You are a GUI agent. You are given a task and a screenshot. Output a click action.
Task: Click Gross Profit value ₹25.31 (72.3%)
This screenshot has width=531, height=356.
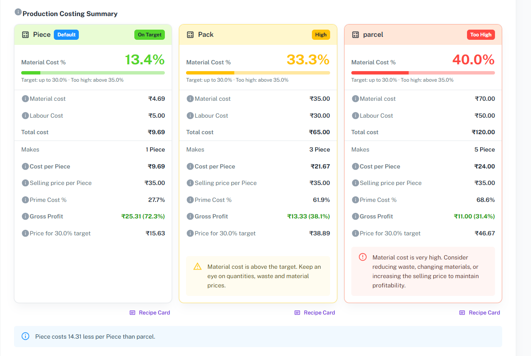[x=143, y=216]
